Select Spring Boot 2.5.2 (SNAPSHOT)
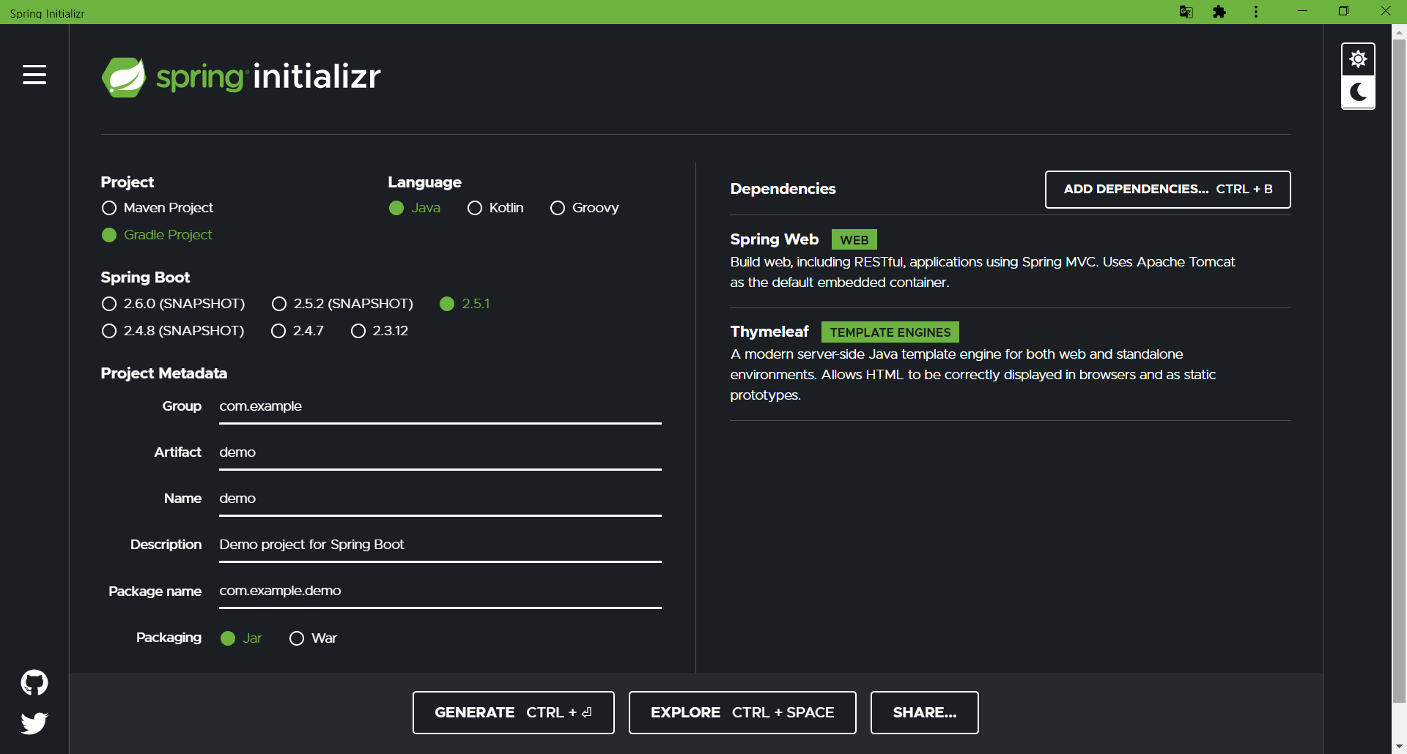This screenshot has width=1407, height=754. [342, 304]
